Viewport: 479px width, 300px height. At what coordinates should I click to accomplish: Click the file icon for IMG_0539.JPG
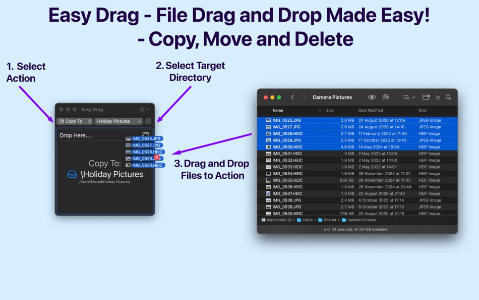point(268,207)
